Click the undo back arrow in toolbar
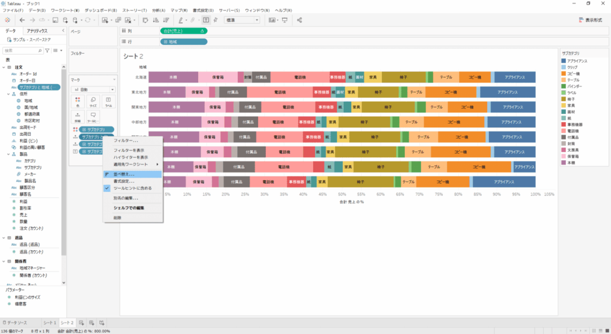The image size is (611, 334). click(22, 20)
